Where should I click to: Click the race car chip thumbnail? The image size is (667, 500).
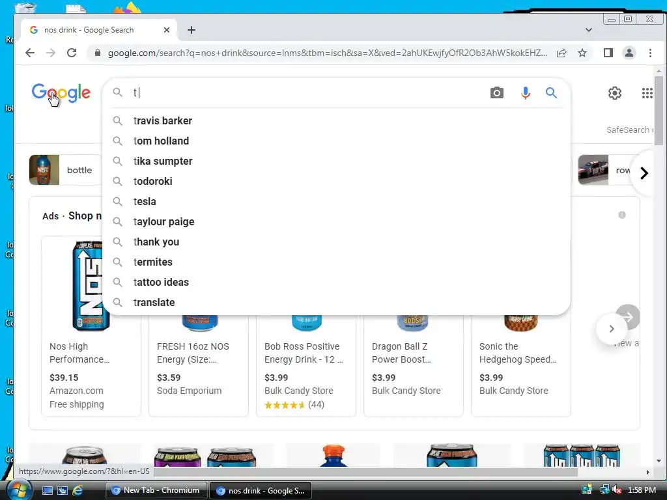point(593,170)
